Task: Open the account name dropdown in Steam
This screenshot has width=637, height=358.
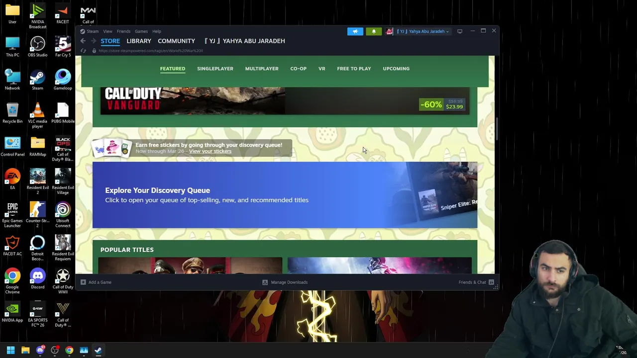Action: pyautogui.click(x=423, y=31)
